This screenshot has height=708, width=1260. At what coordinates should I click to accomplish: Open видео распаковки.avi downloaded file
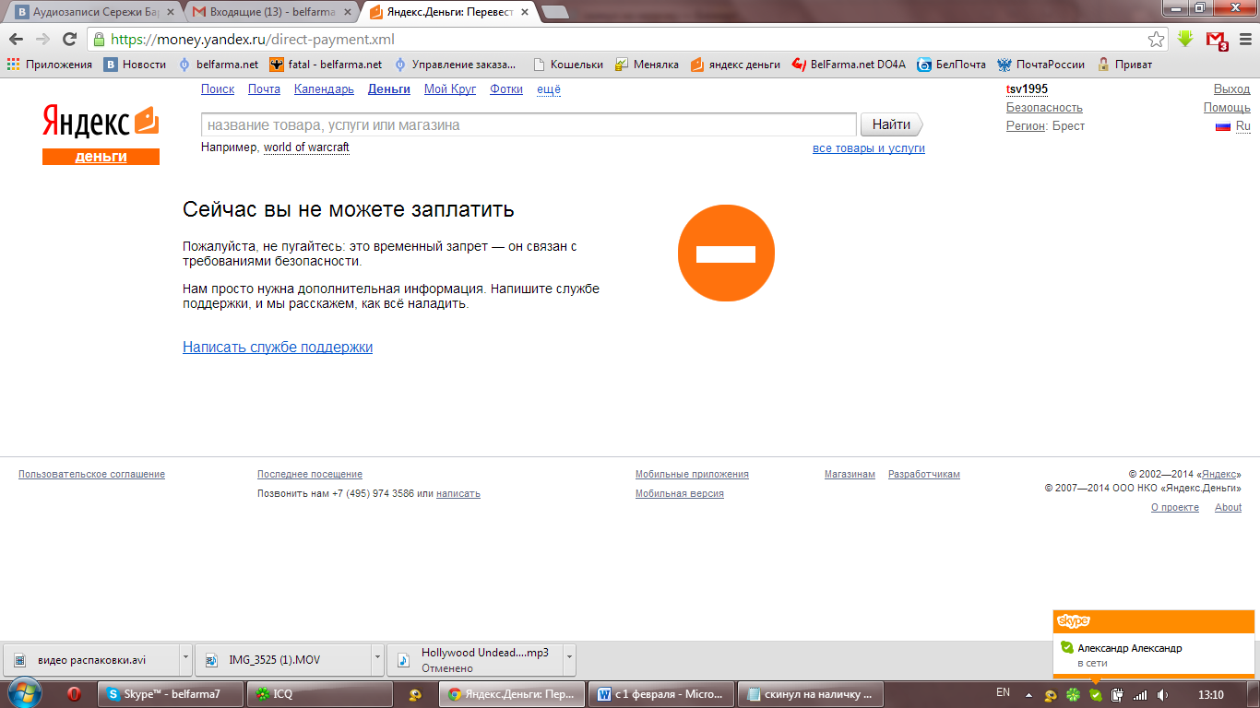[90, 659]
